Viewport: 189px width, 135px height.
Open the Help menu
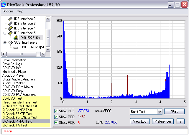coord(20,11)
